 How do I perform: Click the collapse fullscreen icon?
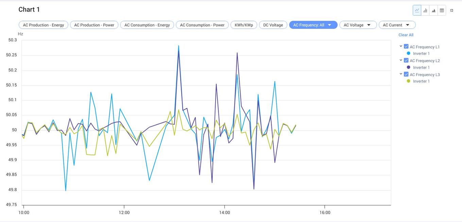[452, 10]
